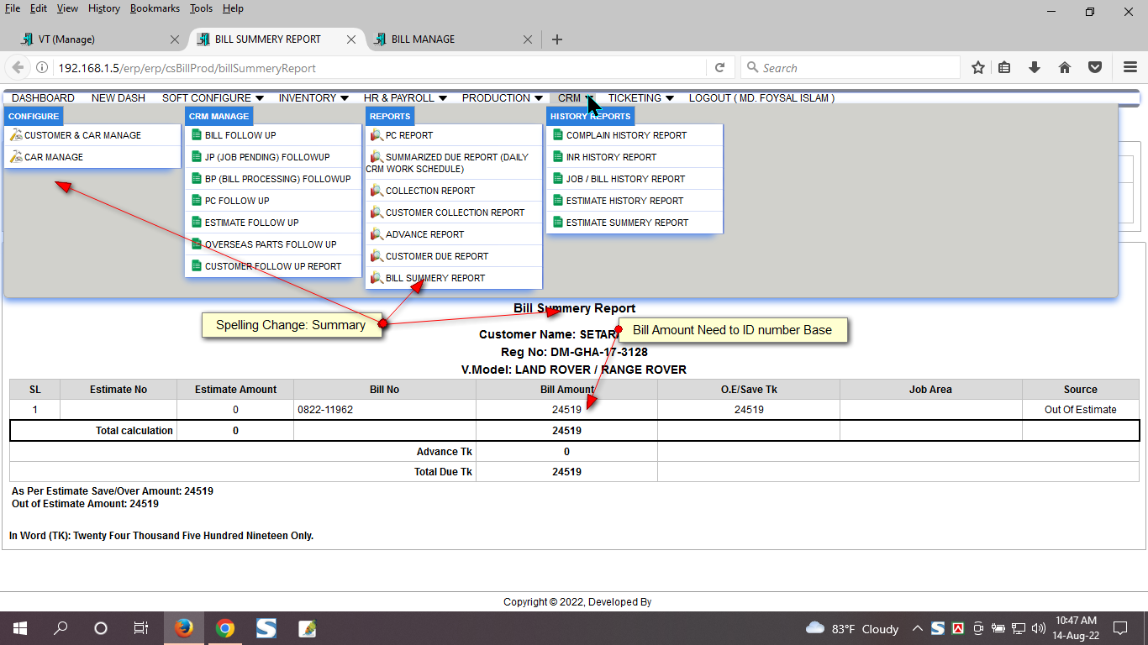Open the new tab plus button
1148x645 pixels.
pyautogui.click(x=556, y=39)
